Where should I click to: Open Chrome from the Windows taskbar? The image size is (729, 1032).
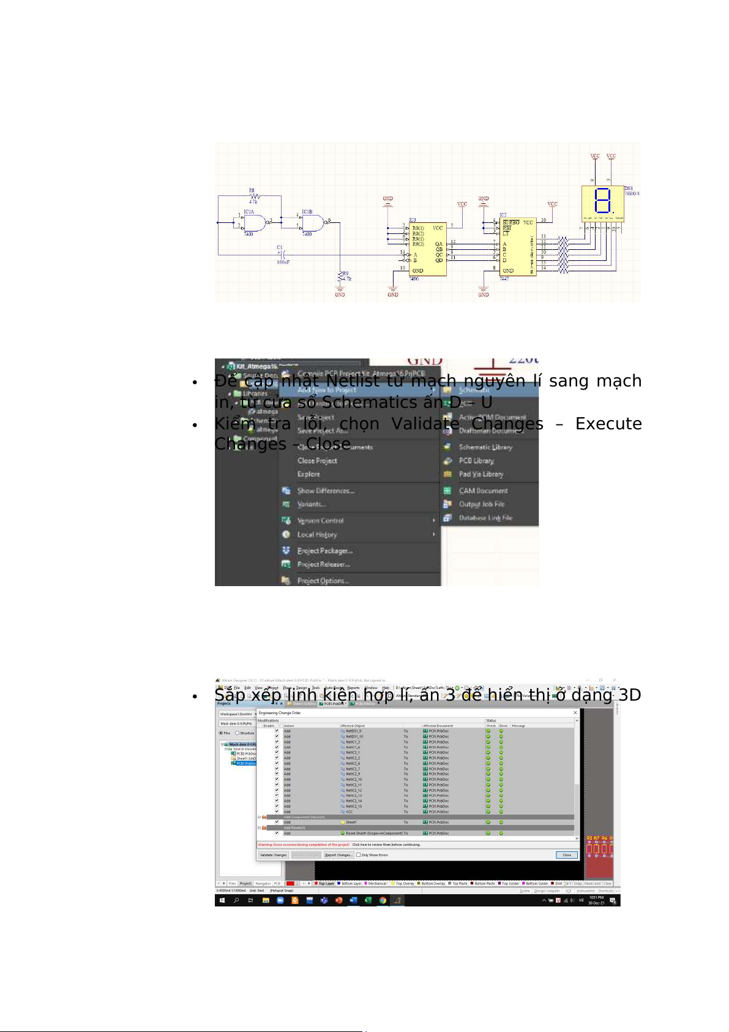tap(383, 900)
